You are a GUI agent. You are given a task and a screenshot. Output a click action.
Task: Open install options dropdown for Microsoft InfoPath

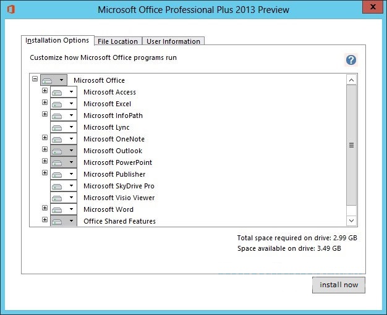64,115
